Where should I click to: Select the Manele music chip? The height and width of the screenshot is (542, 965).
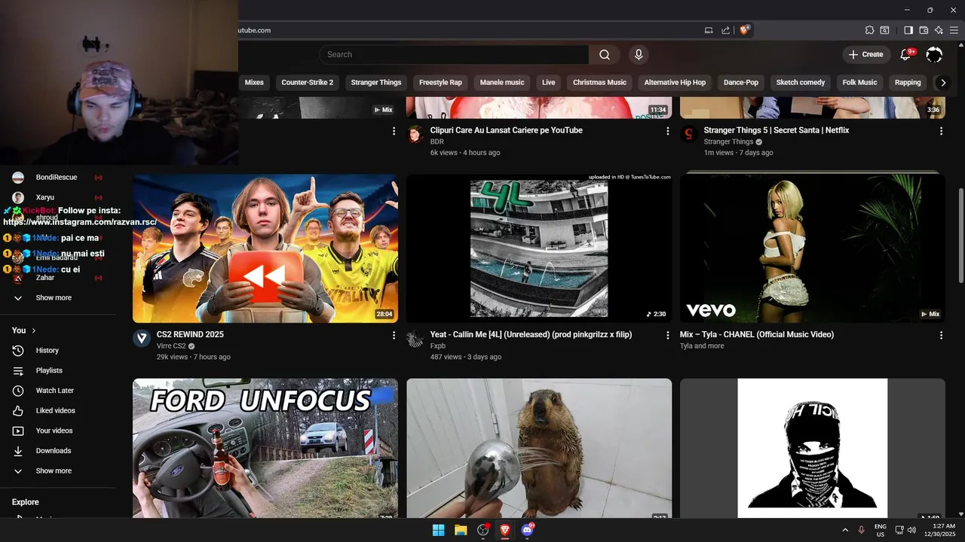(502, 83)
